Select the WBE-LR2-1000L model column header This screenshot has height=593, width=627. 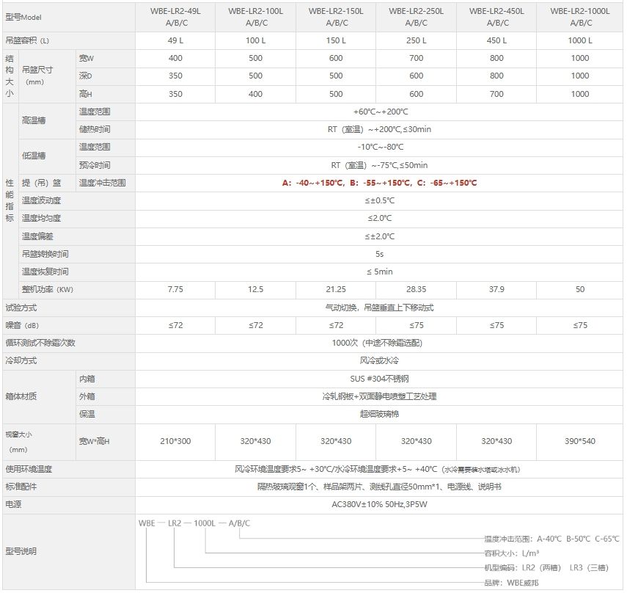click(x=579, y=17)
